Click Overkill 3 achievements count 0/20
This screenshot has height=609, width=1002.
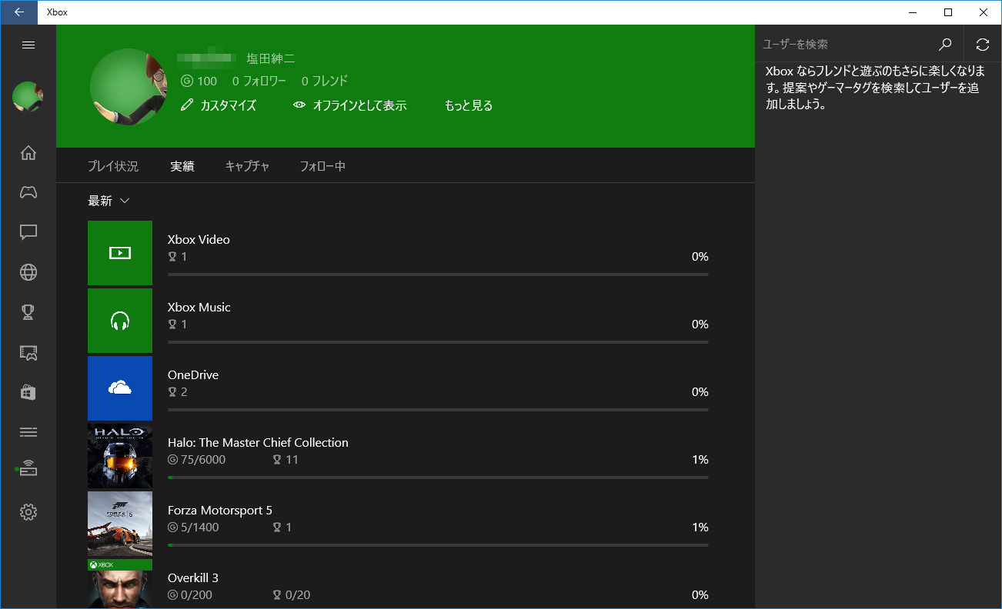(292, 595)
